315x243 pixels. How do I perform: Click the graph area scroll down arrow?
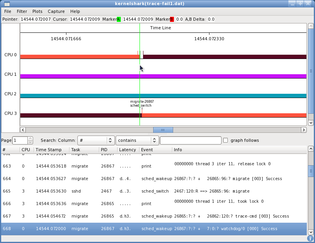coord(311,122)
